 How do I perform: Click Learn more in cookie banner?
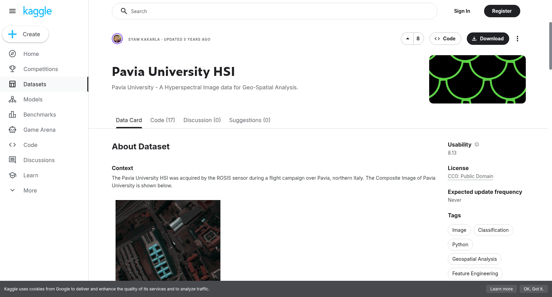501,289
